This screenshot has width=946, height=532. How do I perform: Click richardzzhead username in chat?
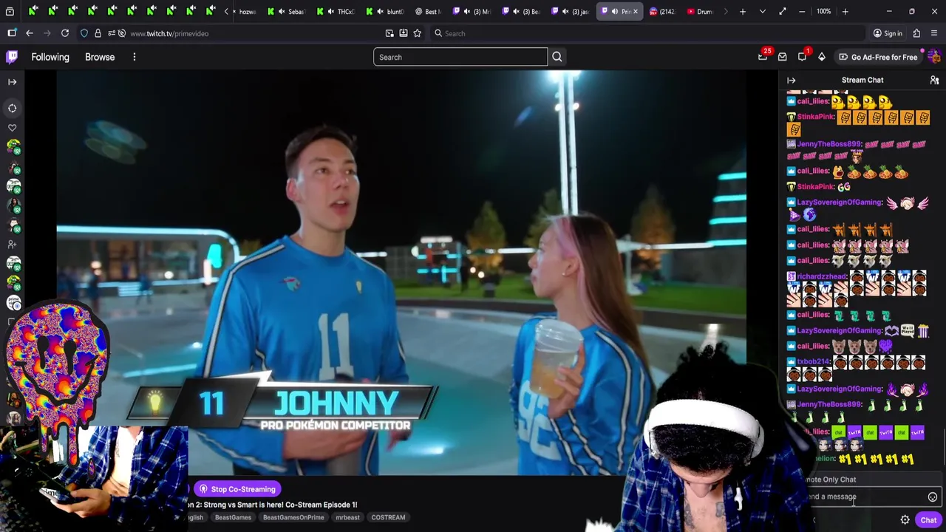(x=823, y=276)
